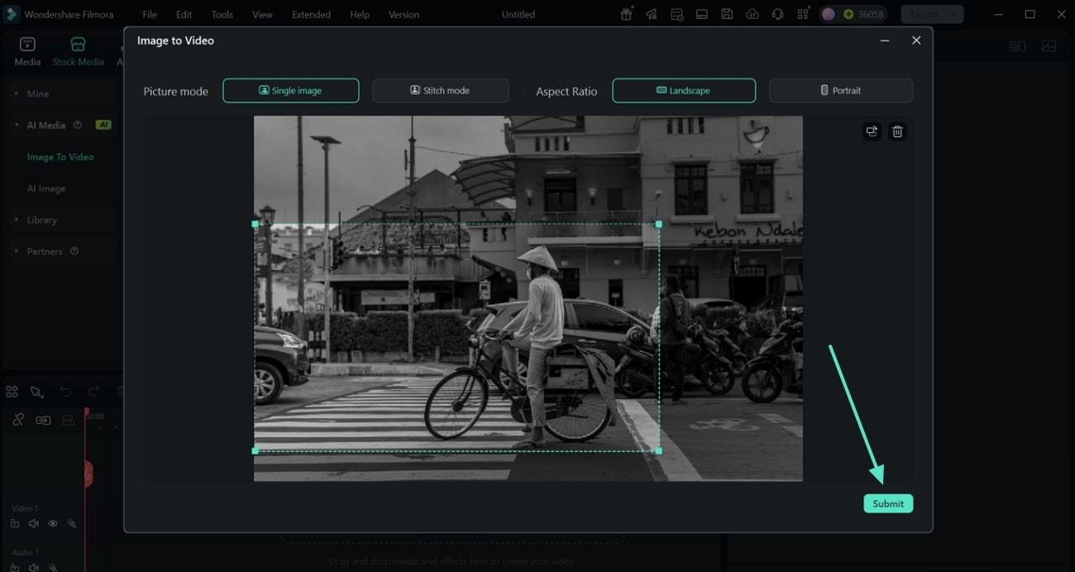Set aspect ratio to Portrait
Screen dimensions: 1075x572
(841, 90)
